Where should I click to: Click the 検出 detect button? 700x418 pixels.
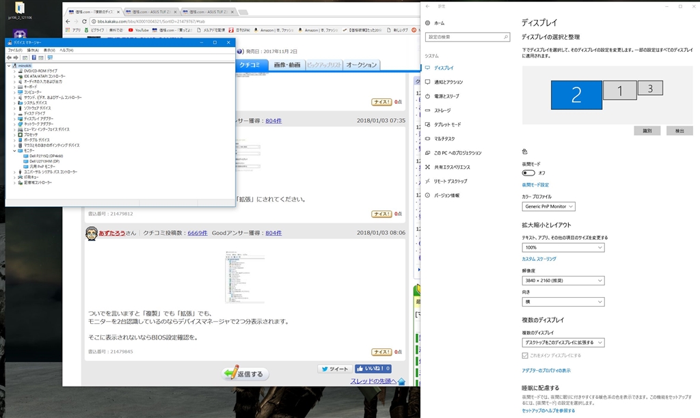pos(679,130)
